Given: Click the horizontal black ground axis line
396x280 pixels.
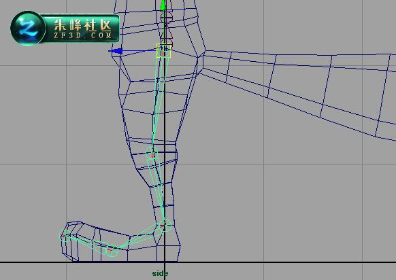Looking at the screenshot, I should coord(198,262).
